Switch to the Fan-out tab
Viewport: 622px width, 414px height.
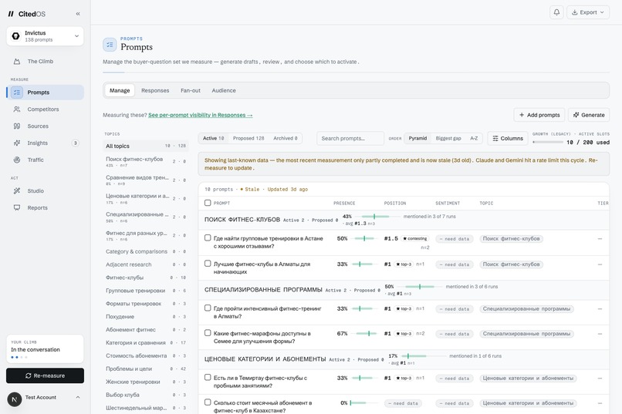pyautogui.click(x=191, y=90)
